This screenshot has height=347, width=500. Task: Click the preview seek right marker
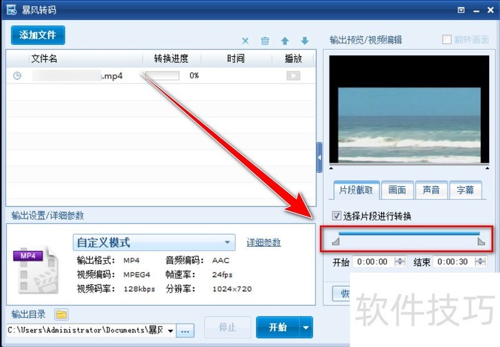point(487,168)
